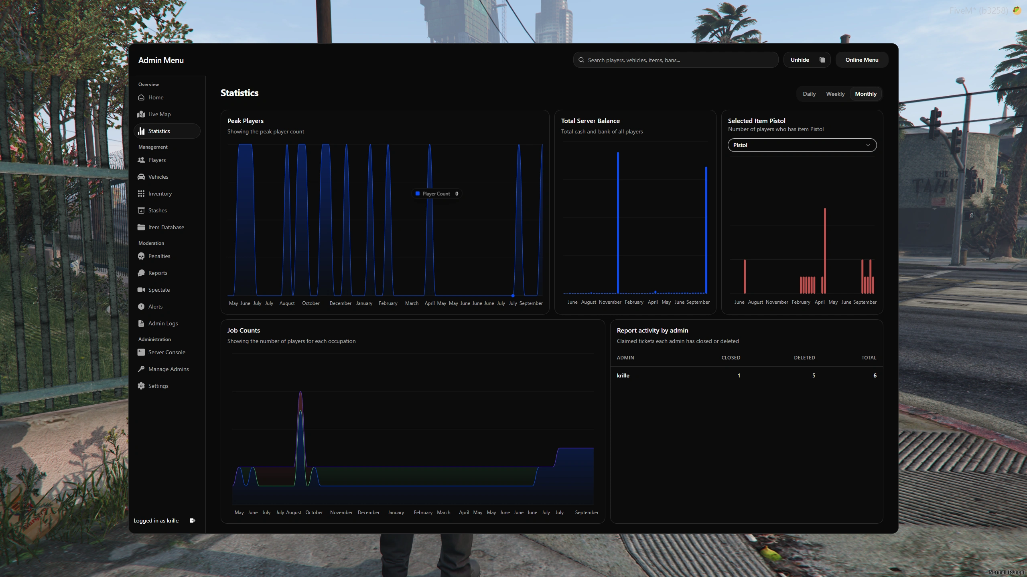Open Admin Logs via the document icon
This screenshot has height=577, width=1027.
pos(141,323)
